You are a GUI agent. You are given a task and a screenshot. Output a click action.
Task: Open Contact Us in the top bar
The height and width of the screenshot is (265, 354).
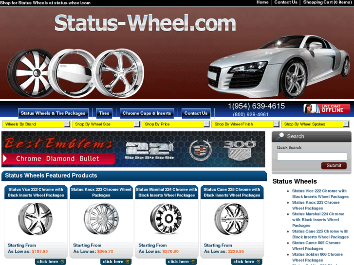286,2
